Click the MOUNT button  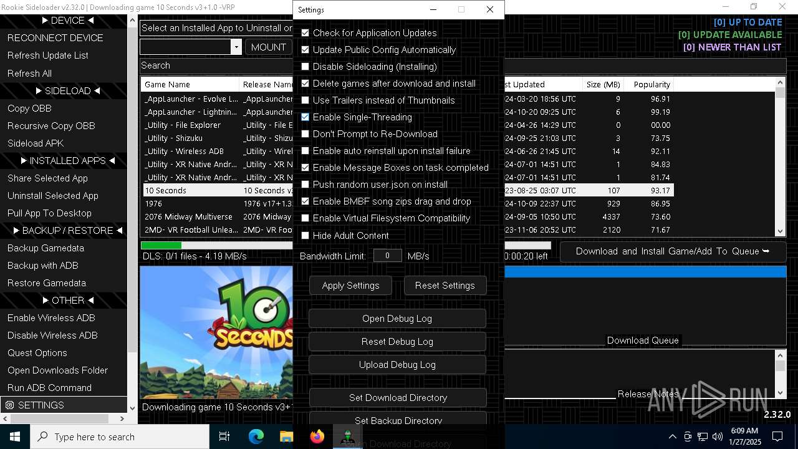[269, 47]
